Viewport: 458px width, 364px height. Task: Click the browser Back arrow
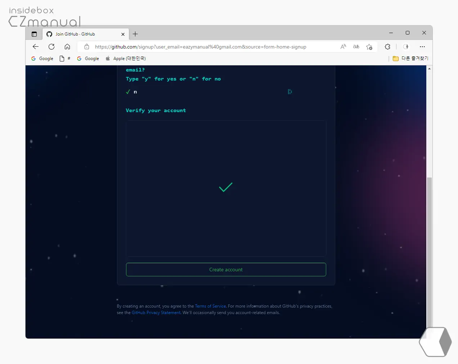(x=36, y=47)
